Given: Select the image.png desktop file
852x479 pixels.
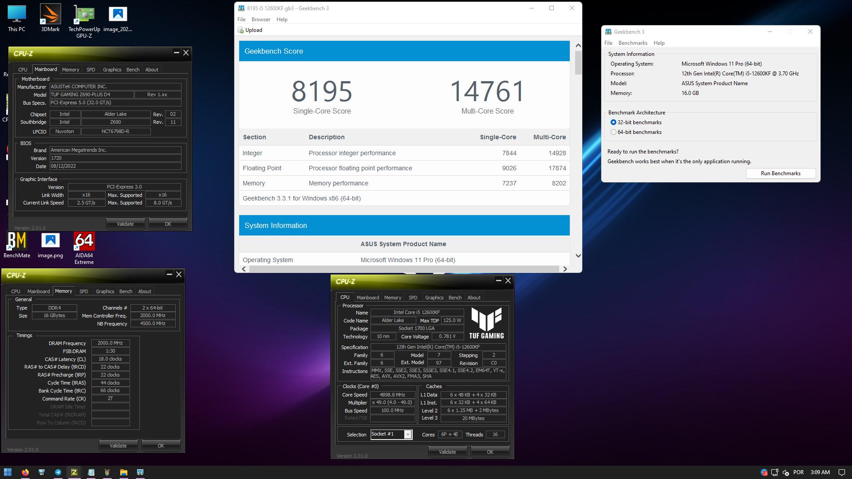Looking at the screenshot, I should [x=50, y=245].
